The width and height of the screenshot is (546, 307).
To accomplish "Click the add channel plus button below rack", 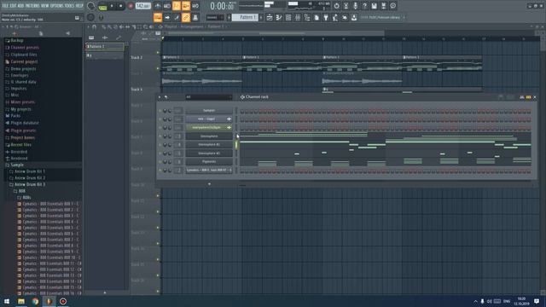I will (x=209, y=184).
